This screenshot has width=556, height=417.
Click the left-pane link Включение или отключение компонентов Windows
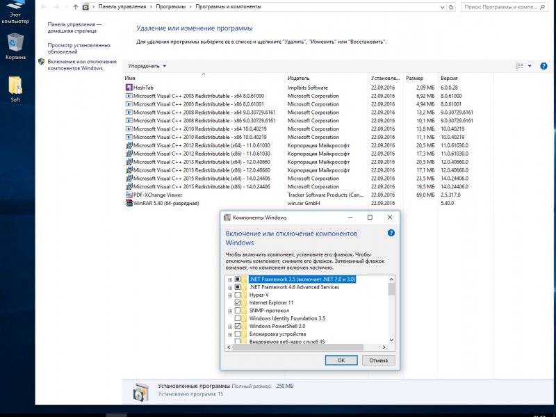[82, 65]
